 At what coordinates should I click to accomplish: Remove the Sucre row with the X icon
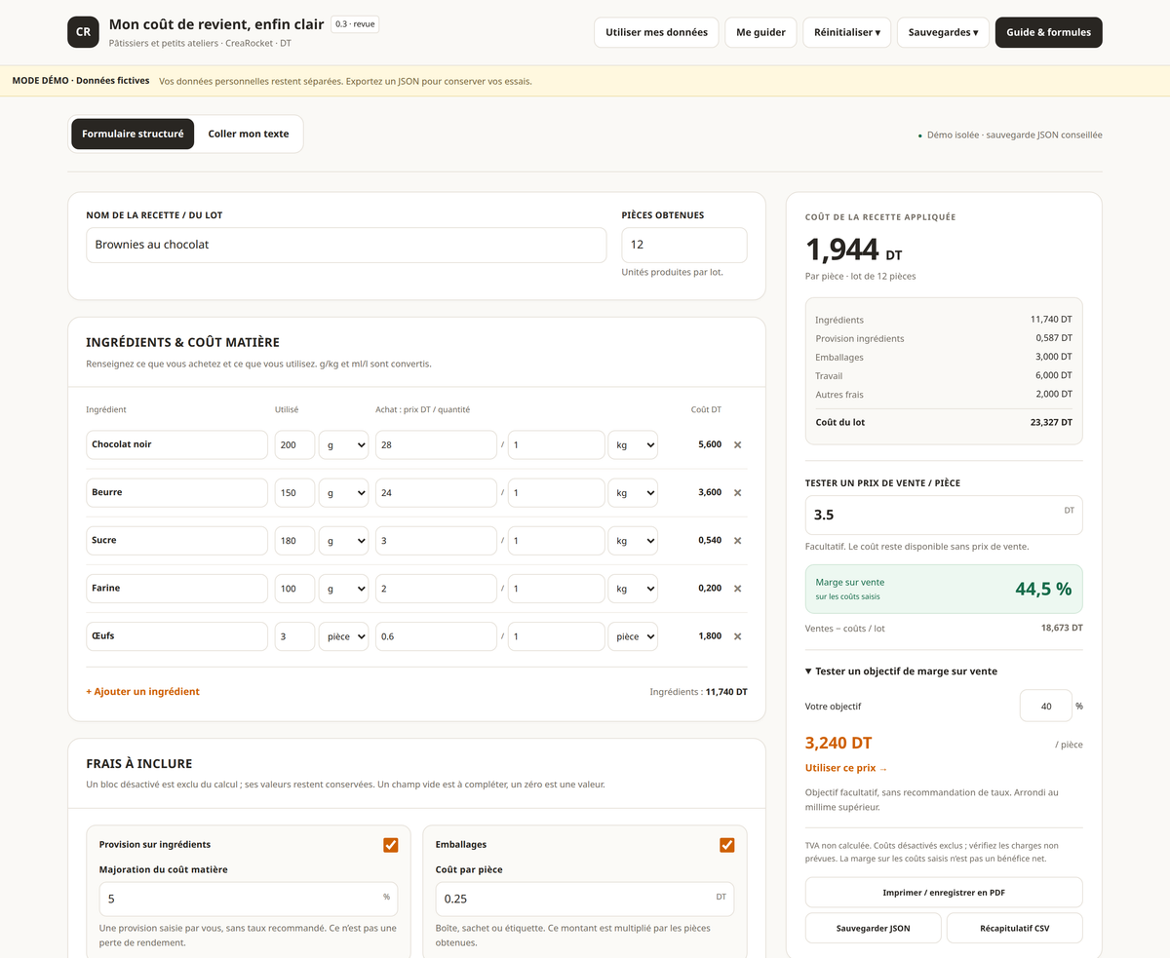coord(737,540)
